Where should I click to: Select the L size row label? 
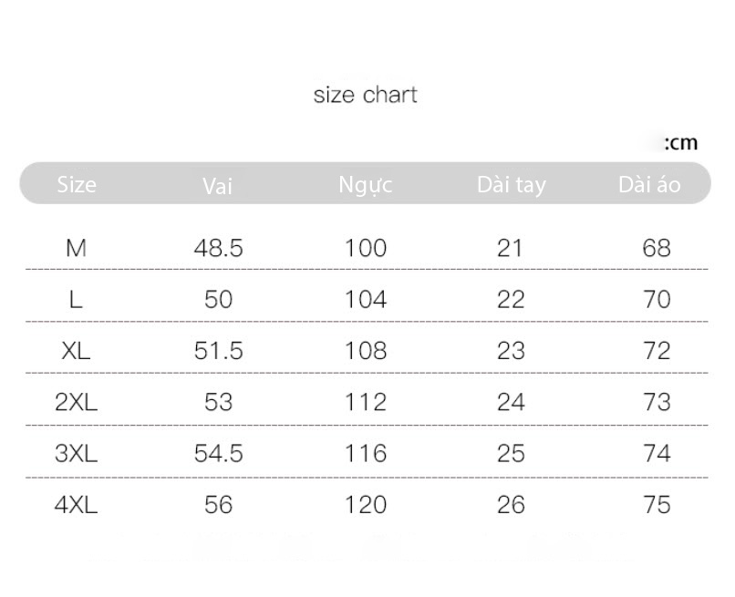[76, 300]
